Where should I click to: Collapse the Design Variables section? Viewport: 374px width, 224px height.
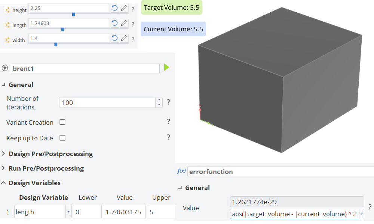(4, 183)
